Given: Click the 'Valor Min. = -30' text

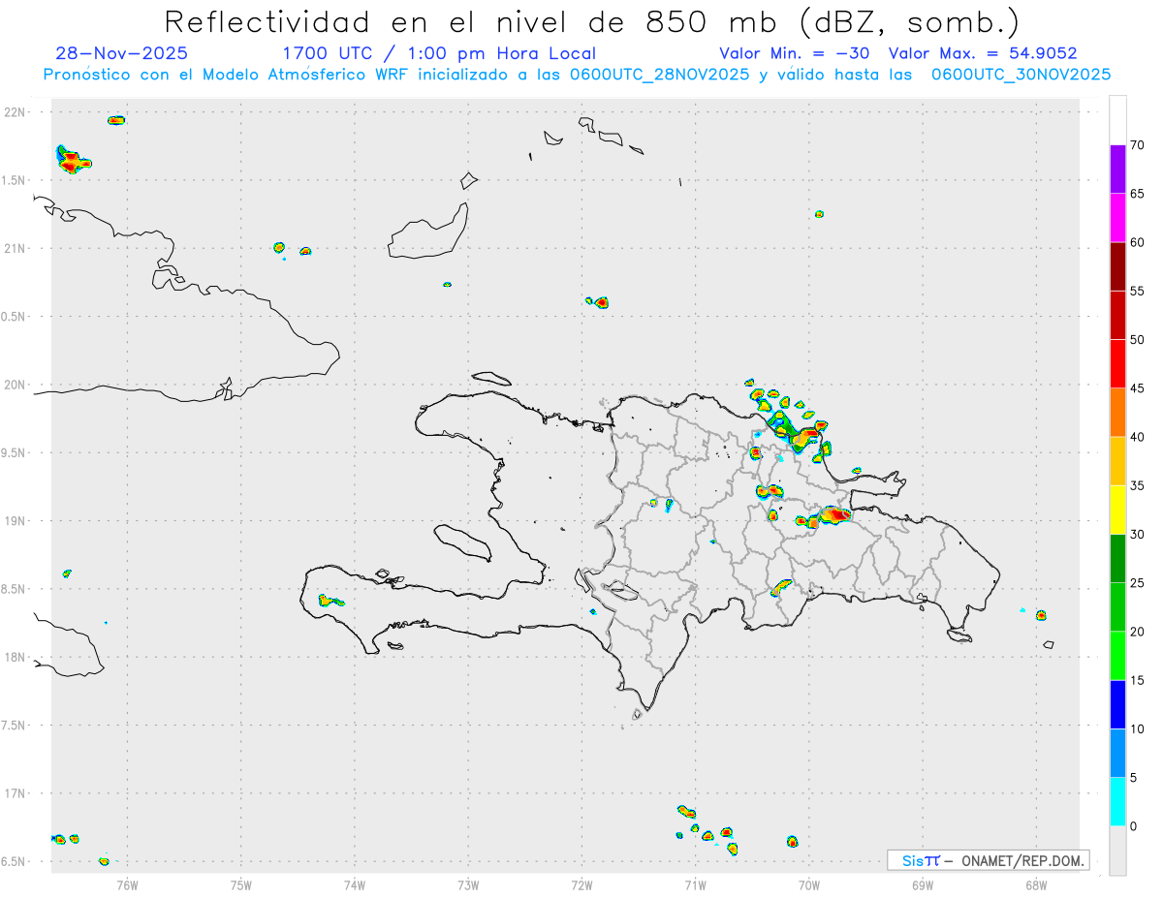Looking at the screenshot, I should click(794, 53).
